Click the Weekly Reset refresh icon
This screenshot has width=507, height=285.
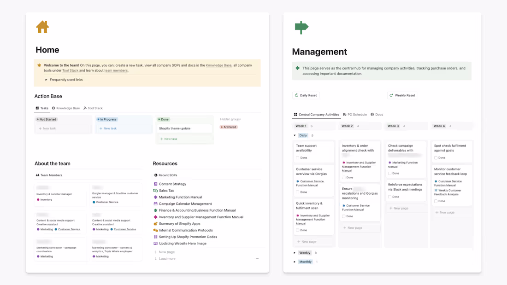click(391, 95)
